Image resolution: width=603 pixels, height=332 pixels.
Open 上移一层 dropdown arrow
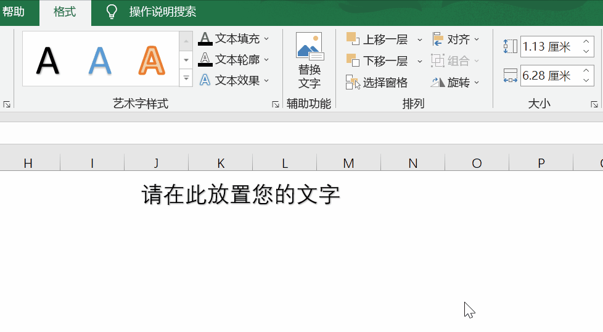click(x=419, y=39)
